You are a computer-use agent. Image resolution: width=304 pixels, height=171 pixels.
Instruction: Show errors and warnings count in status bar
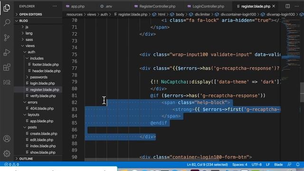click(11, 164)
